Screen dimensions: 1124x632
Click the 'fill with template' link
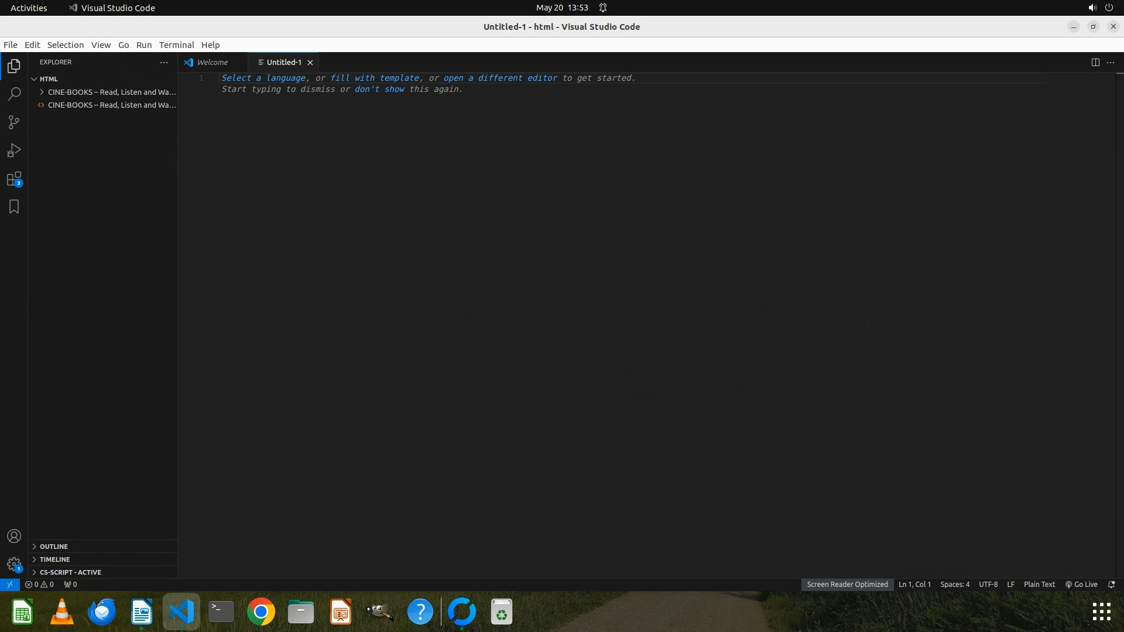375,78
